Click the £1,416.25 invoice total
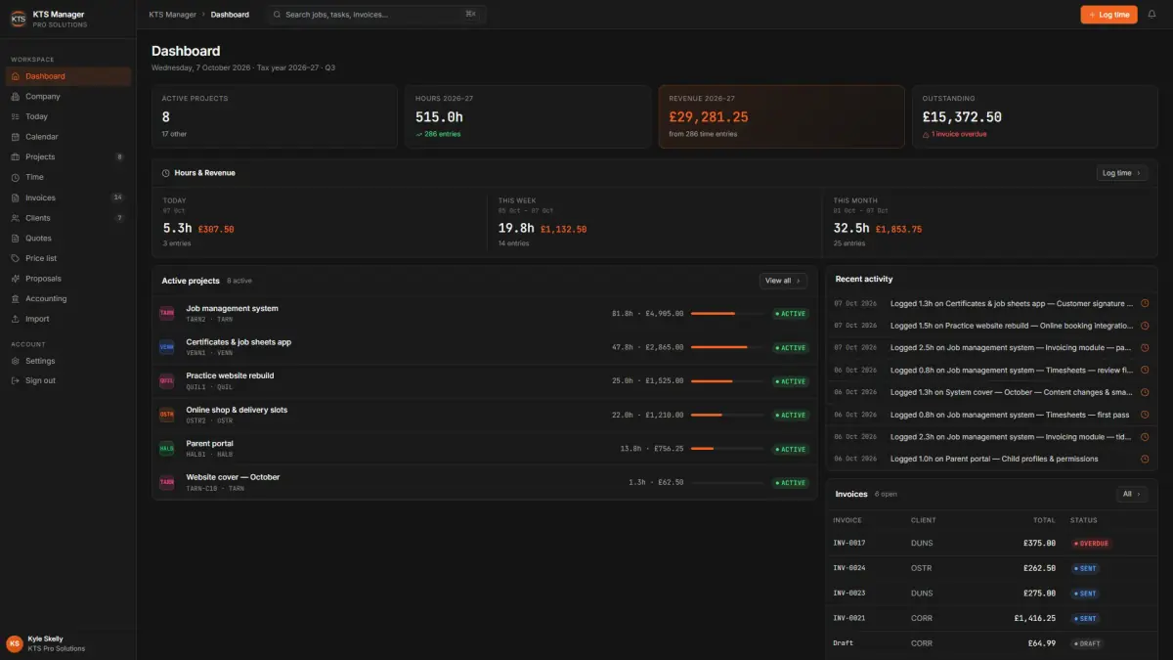The image size is (1173, 660). pos(1034,618)
